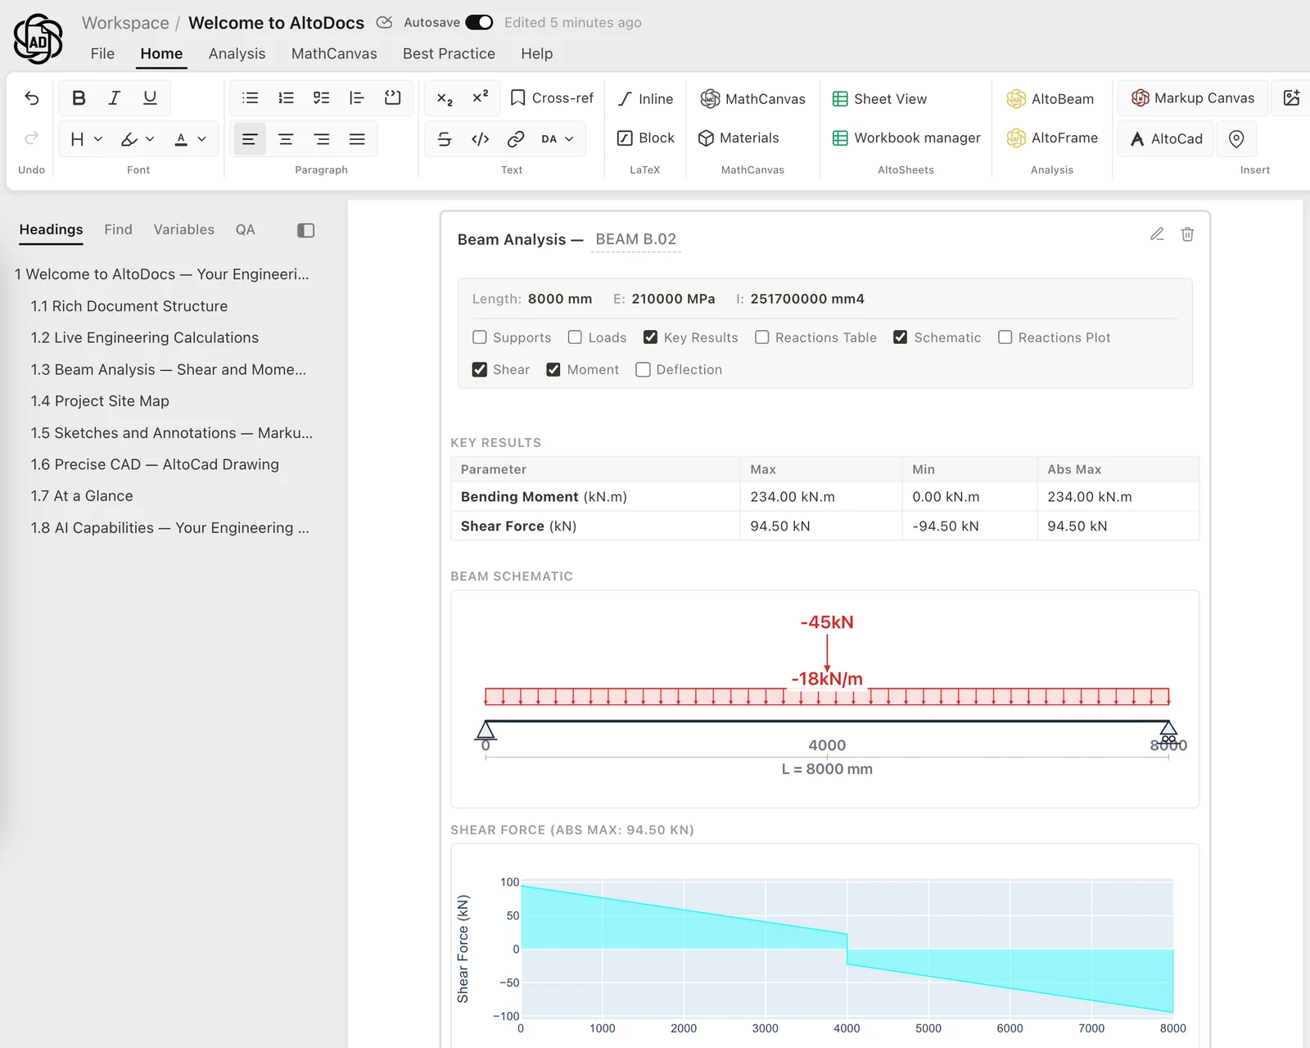Center align the paragraph
The width and height of the screenshot is (1310, 1048).
286,139
